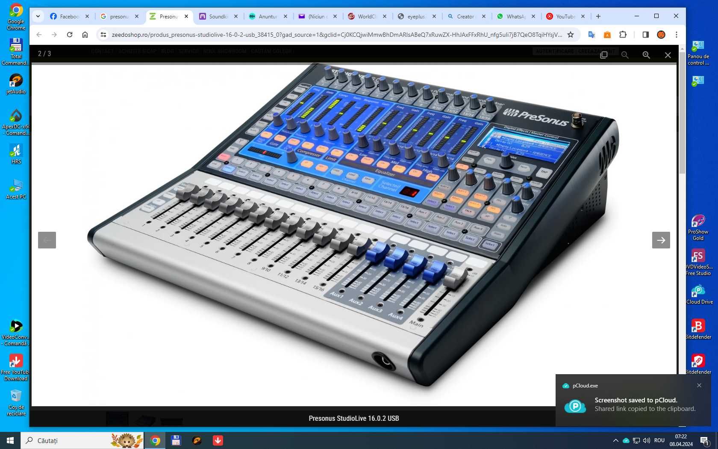Open HRS desktop shortcut
Image resolution: width=718 pixels, height=449 pixels.
coord(16,154)
